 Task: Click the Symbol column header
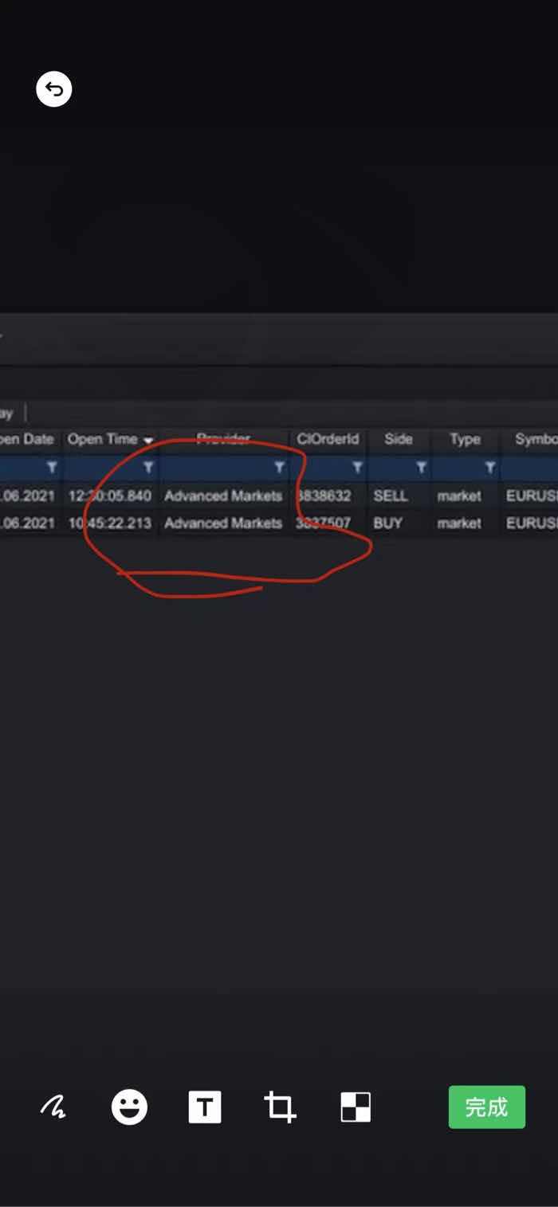[536, 439]
